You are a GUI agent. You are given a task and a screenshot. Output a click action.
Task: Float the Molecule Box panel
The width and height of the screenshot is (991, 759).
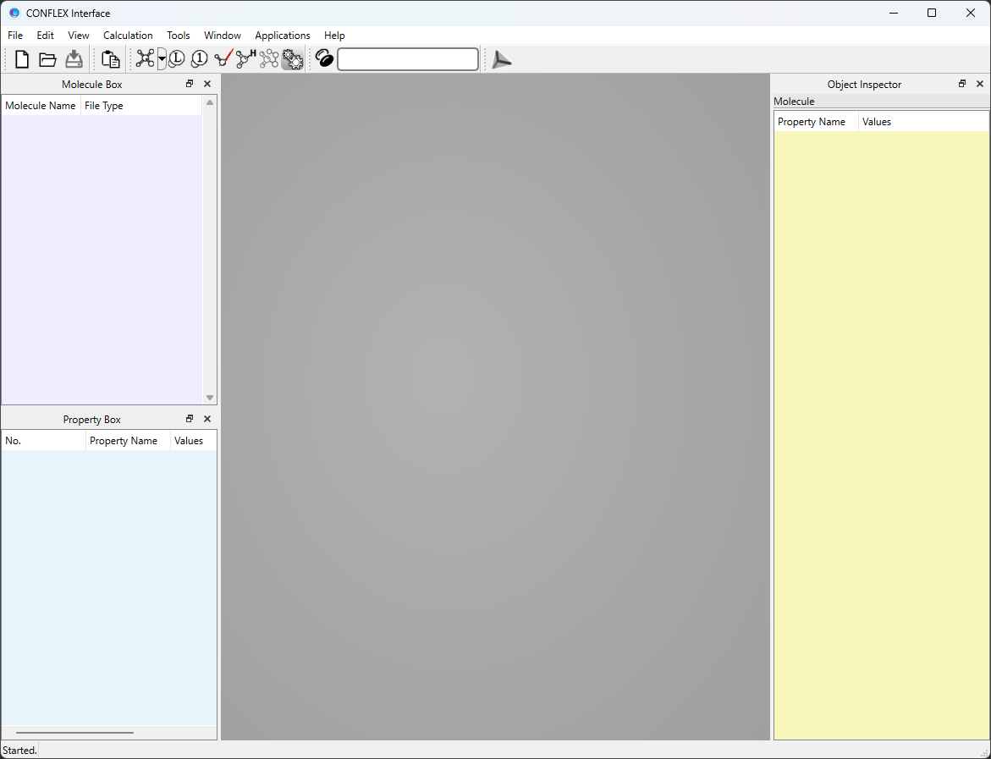pos(189,84)
